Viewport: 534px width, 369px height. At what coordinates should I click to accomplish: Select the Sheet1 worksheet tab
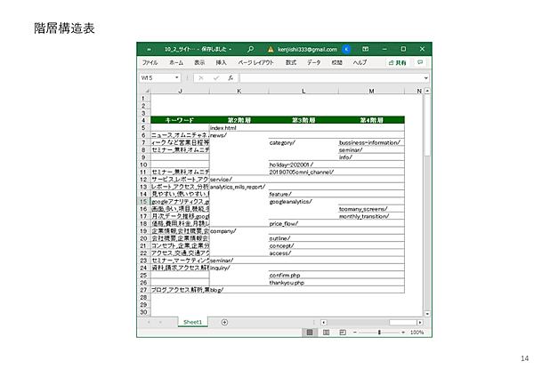(x=193, y=322)
